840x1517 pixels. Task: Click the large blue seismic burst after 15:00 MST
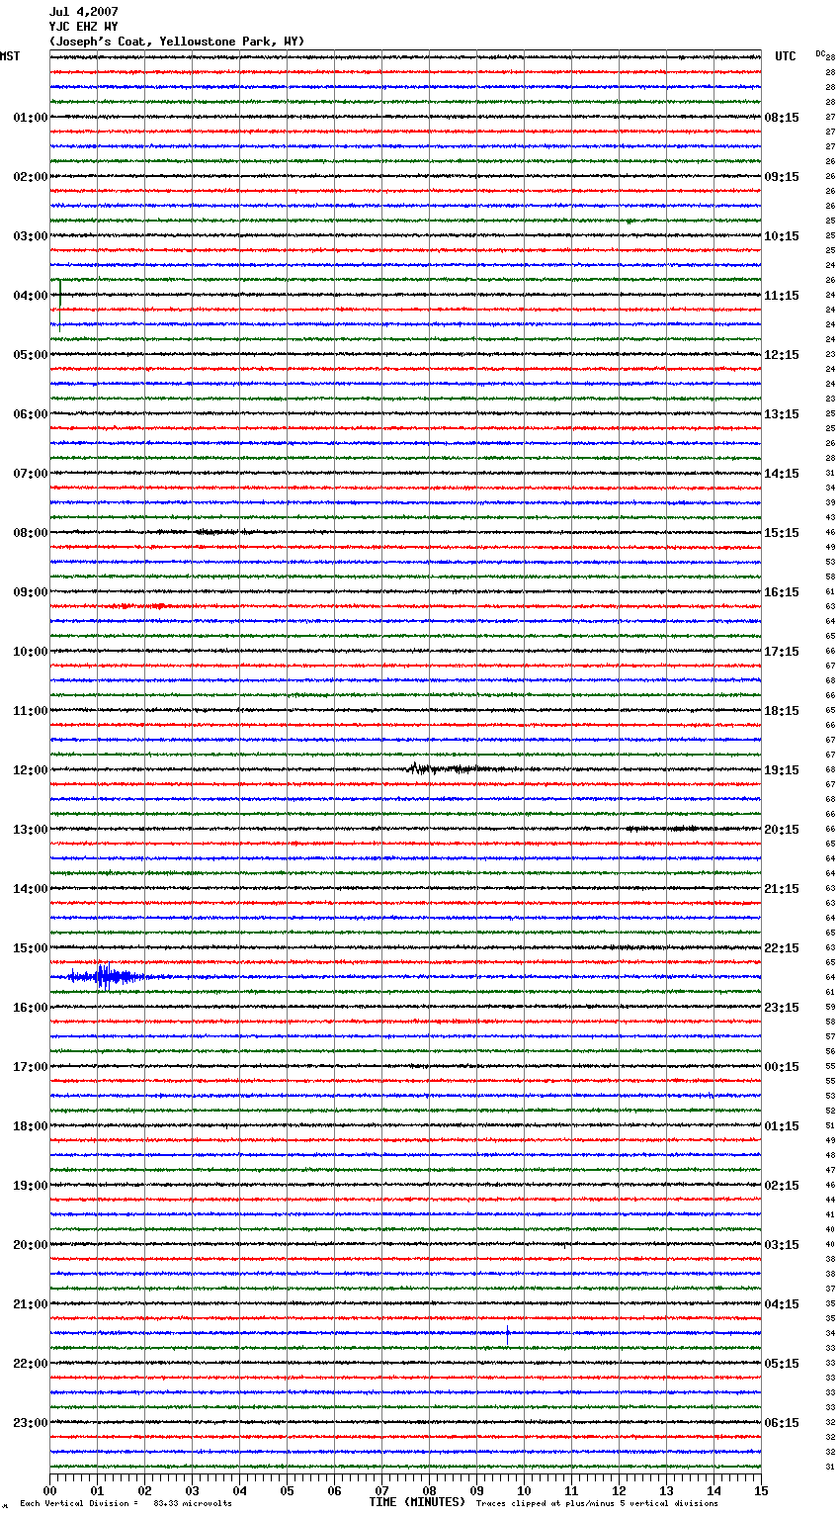coord(107,977)
